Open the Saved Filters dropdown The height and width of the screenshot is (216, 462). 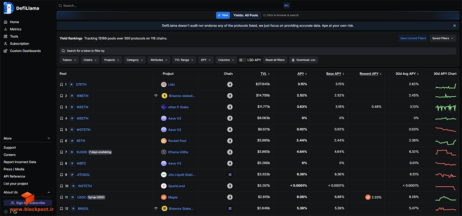coord(443,38)
